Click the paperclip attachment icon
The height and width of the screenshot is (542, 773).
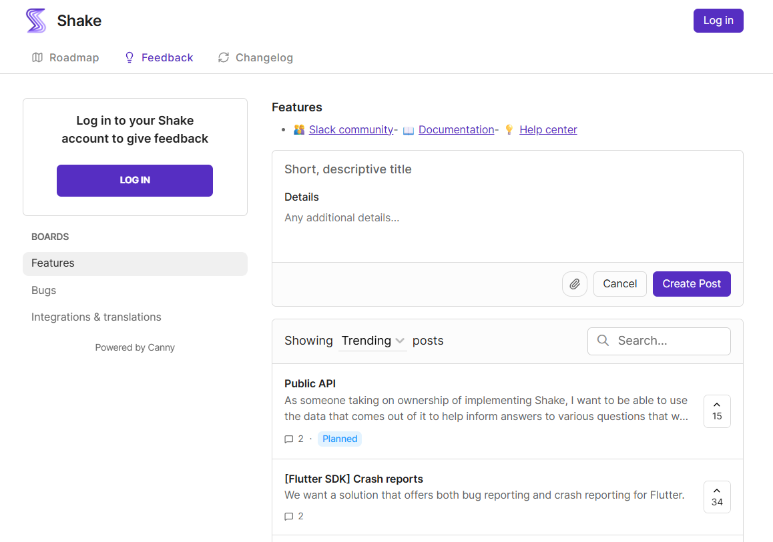point(574,284)
